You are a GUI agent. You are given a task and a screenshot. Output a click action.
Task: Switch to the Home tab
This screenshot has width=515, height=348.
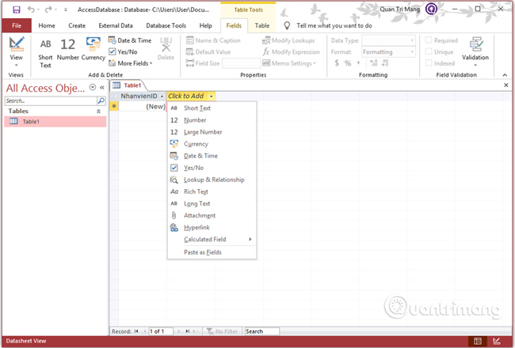(47, 25)
